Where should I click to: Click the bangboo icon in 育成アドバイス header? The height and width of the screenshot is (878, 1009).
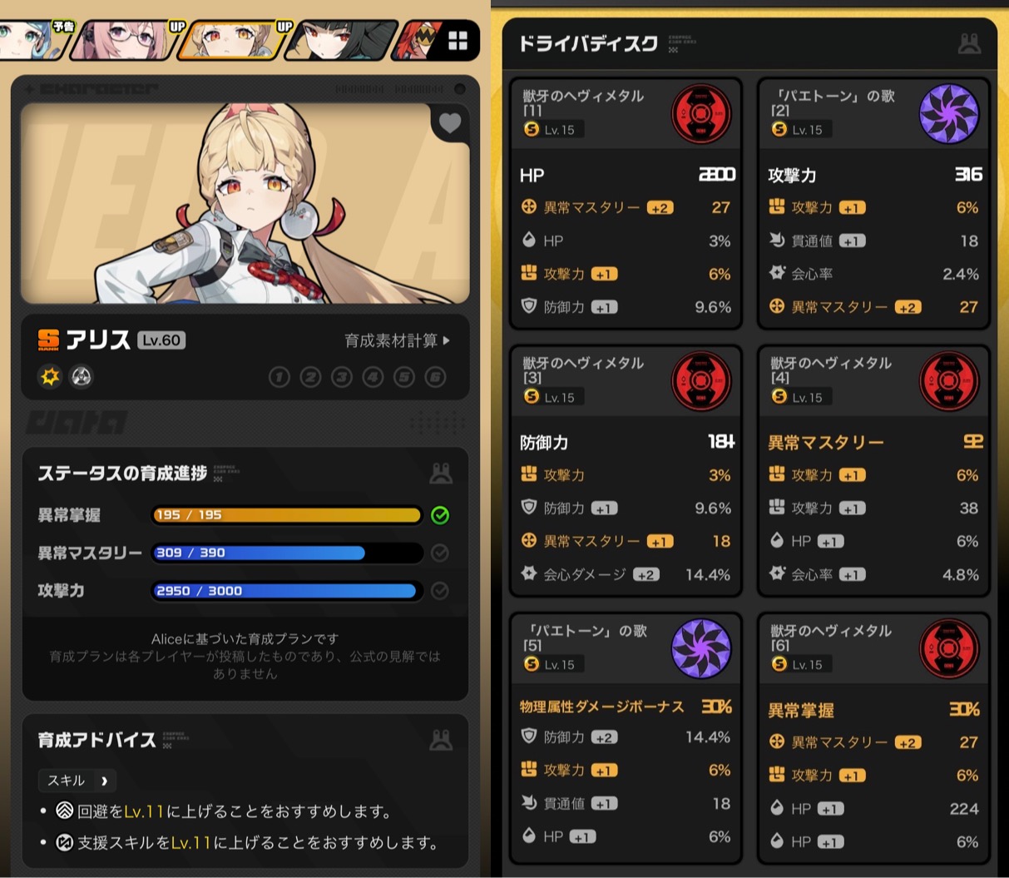(x=441, y=739)
